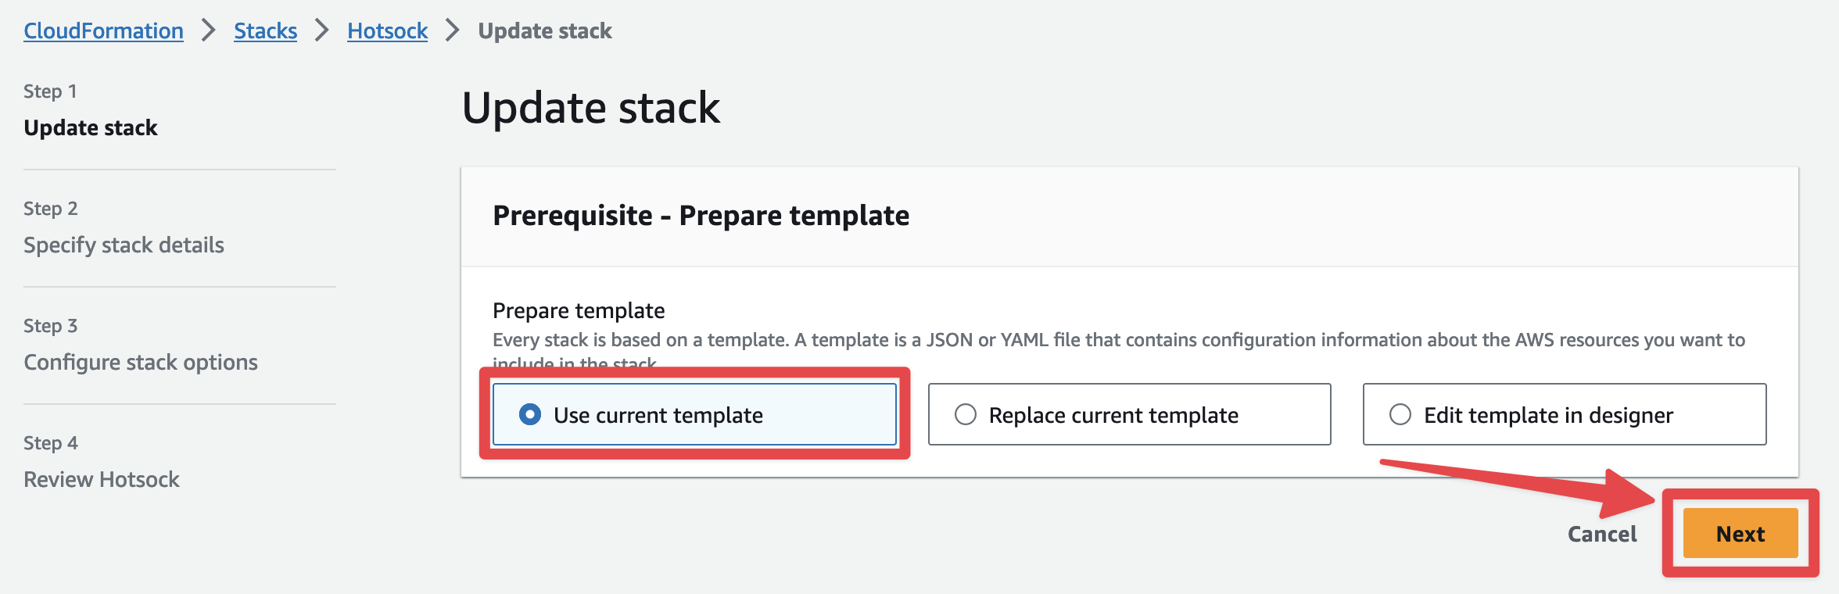The height and width of the screenshot is (594, 1839).
Task: Cancel the stack update
Action: coord(1602,534)
